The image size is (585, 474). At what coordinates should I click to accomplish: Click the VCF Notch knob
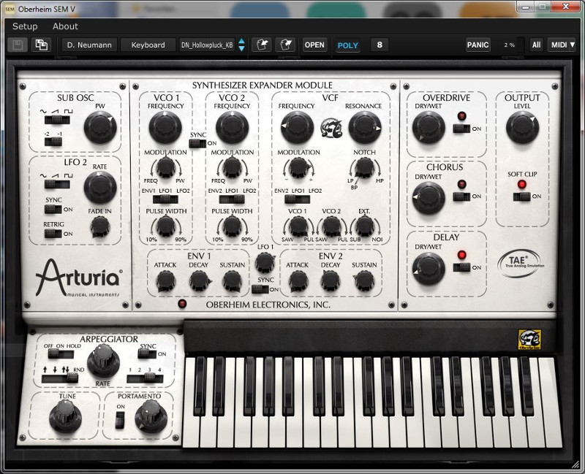coord(364,168)
